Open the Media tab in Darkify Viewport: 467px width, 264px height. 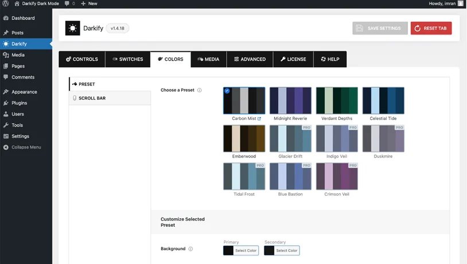(x=208, y=59)
